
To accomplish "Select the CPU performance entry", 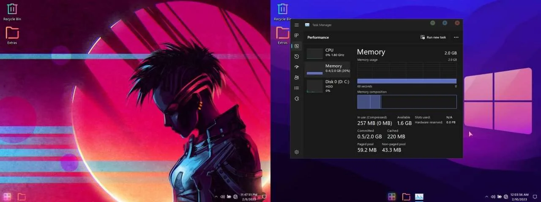I will click(x=327, y=53).
